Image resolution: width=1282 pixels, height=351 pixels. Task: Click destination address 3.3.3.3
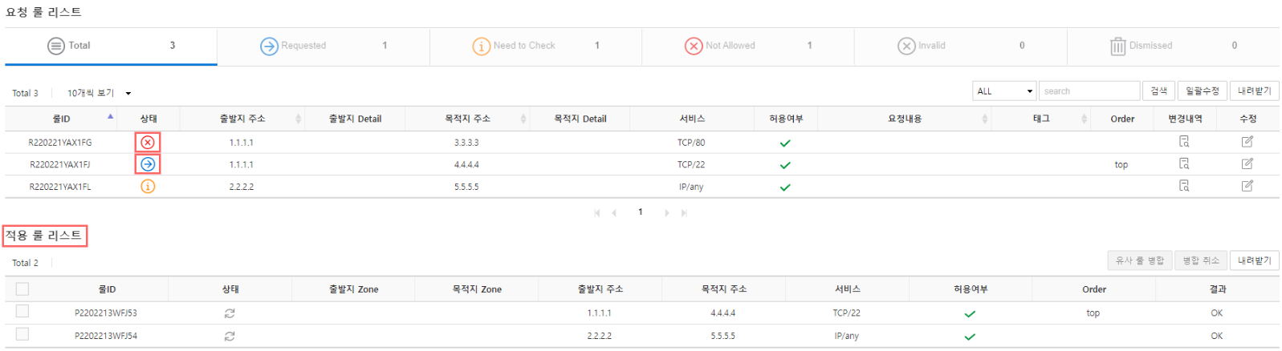click(466, 143)
